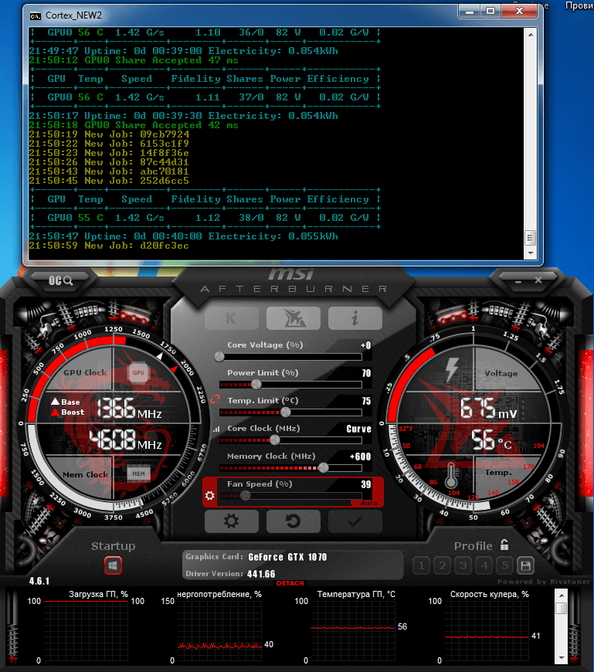Select profile slot 3
This screenshot has height=672, width=594.
tap(463, 565)
